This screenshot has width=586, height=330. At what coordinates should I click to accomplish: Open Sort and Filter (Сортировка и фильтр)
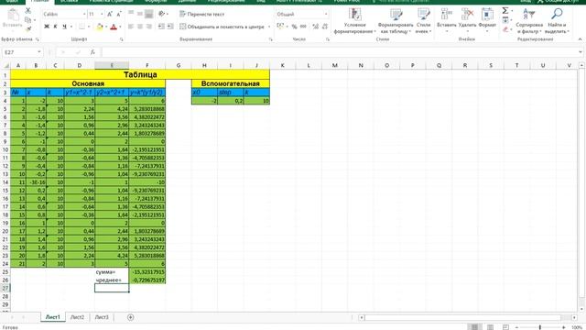(x=529, y=21)
